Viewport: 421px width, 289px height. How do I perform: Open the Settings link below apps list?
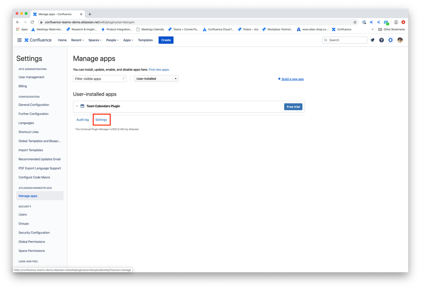101,120
